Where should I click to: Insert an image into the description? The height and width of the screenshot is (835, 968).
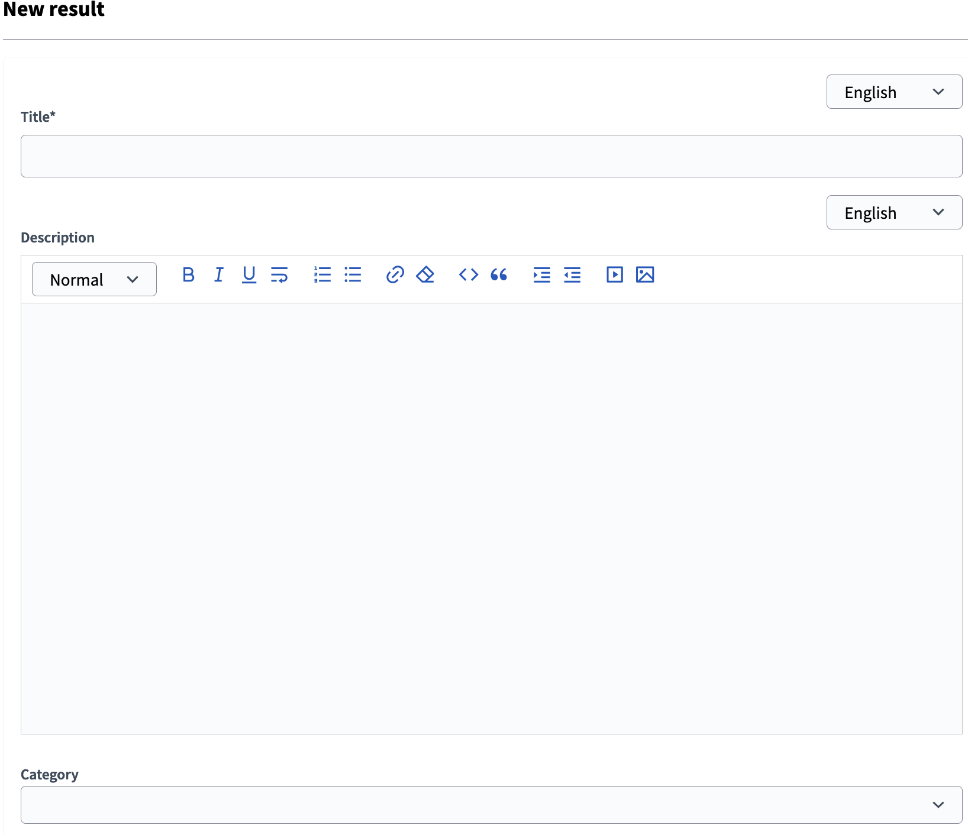pos(645,275)
